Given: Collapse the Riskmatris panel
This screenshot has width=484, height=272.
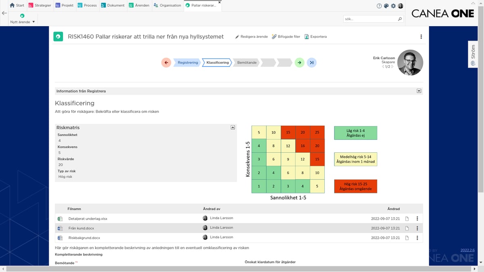Looking at the screenshot, I should (x=232, y=127).
